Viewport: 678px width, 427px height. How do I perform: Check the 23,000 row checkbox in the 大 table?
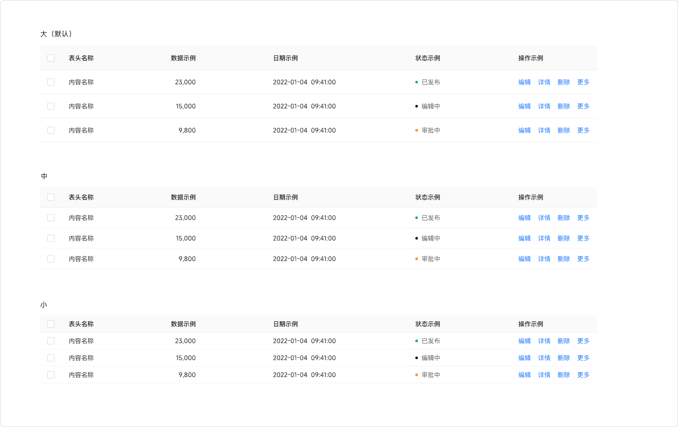51,82
